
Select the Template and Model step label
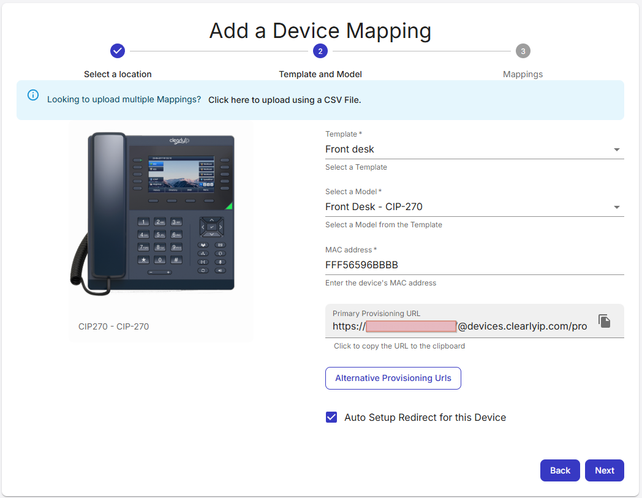click(x=320, y=74)
